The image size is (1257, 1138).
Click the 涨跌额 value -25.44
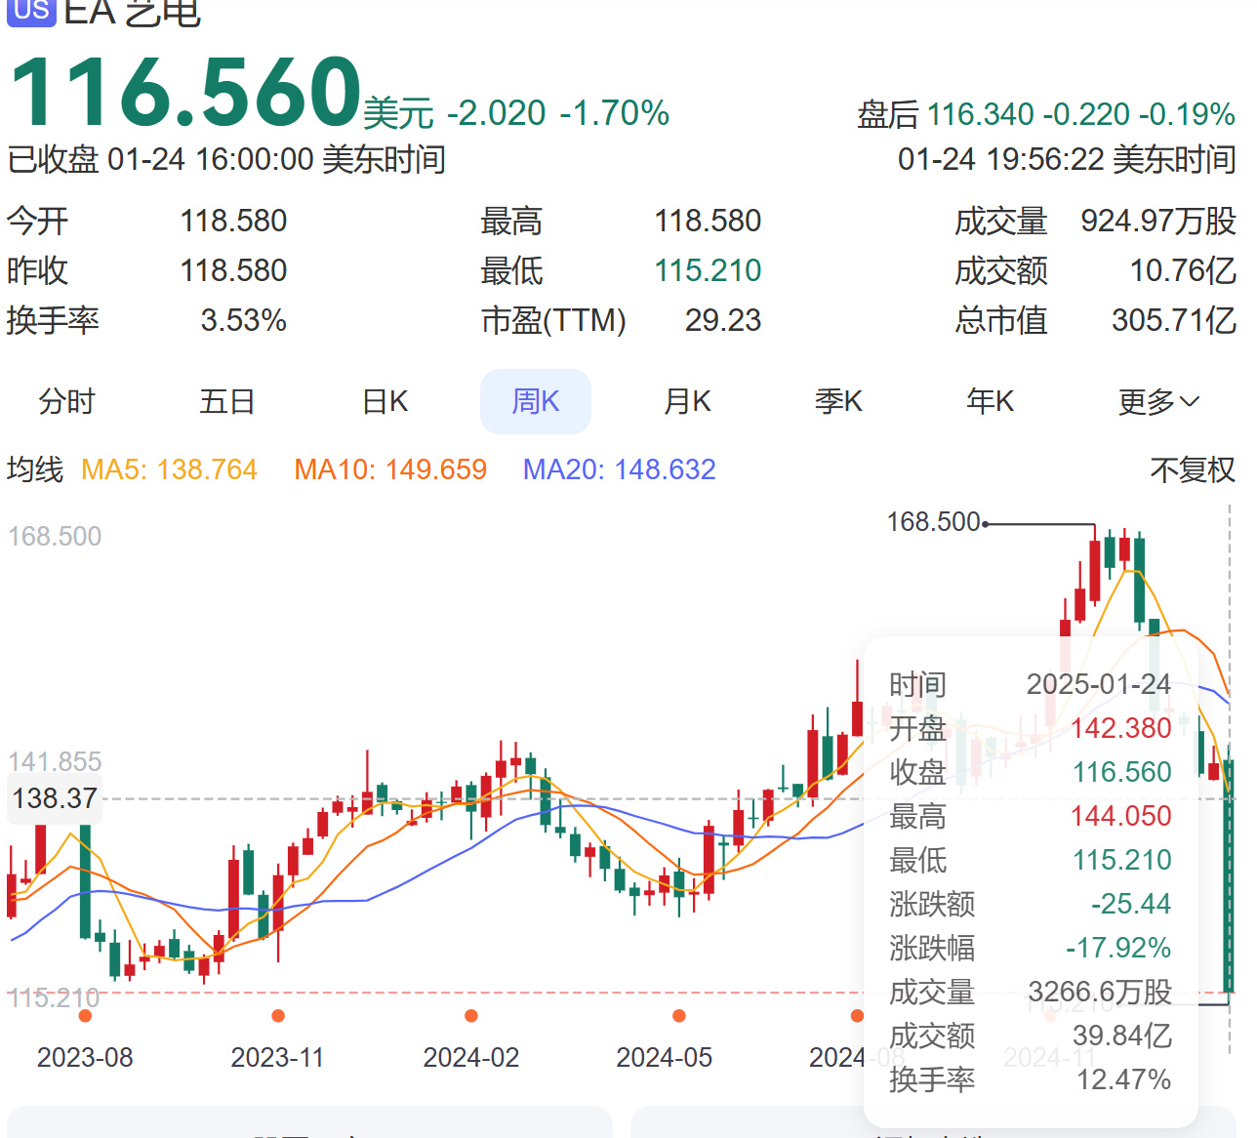point(1131,904)
